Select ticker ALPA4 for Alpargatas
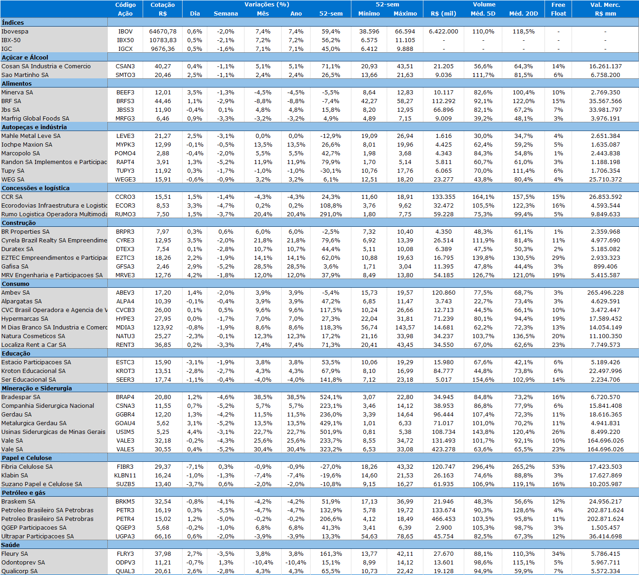The height and width of the screenshot is (575, 639). pyautogui.click(x=125, y=301)
